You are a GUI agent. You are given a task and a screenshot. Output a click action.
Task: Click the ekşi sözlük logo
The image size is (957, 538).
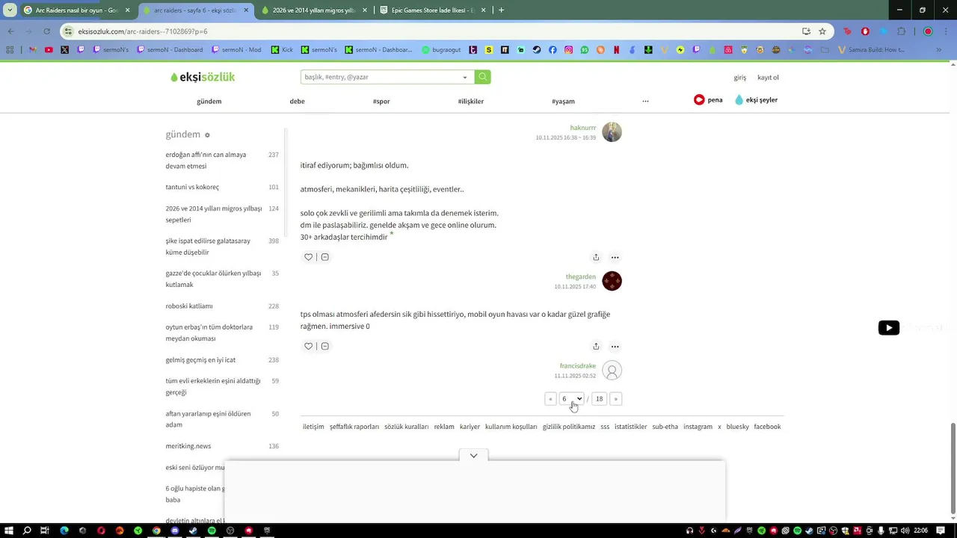pyautogui.click(x=203, y=77)
